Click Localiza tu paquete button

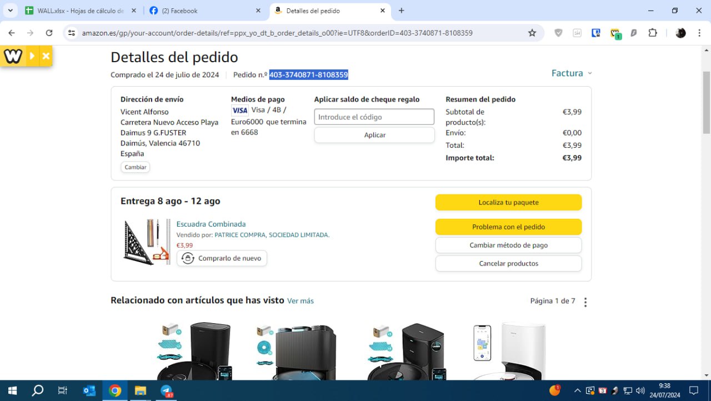coord(508,203)
